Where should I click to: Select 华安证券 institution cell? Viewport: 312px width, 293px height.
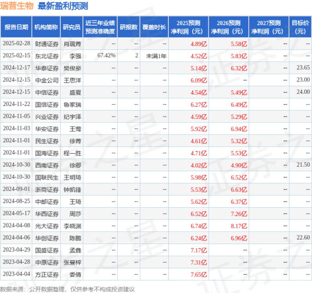(47, 129)
